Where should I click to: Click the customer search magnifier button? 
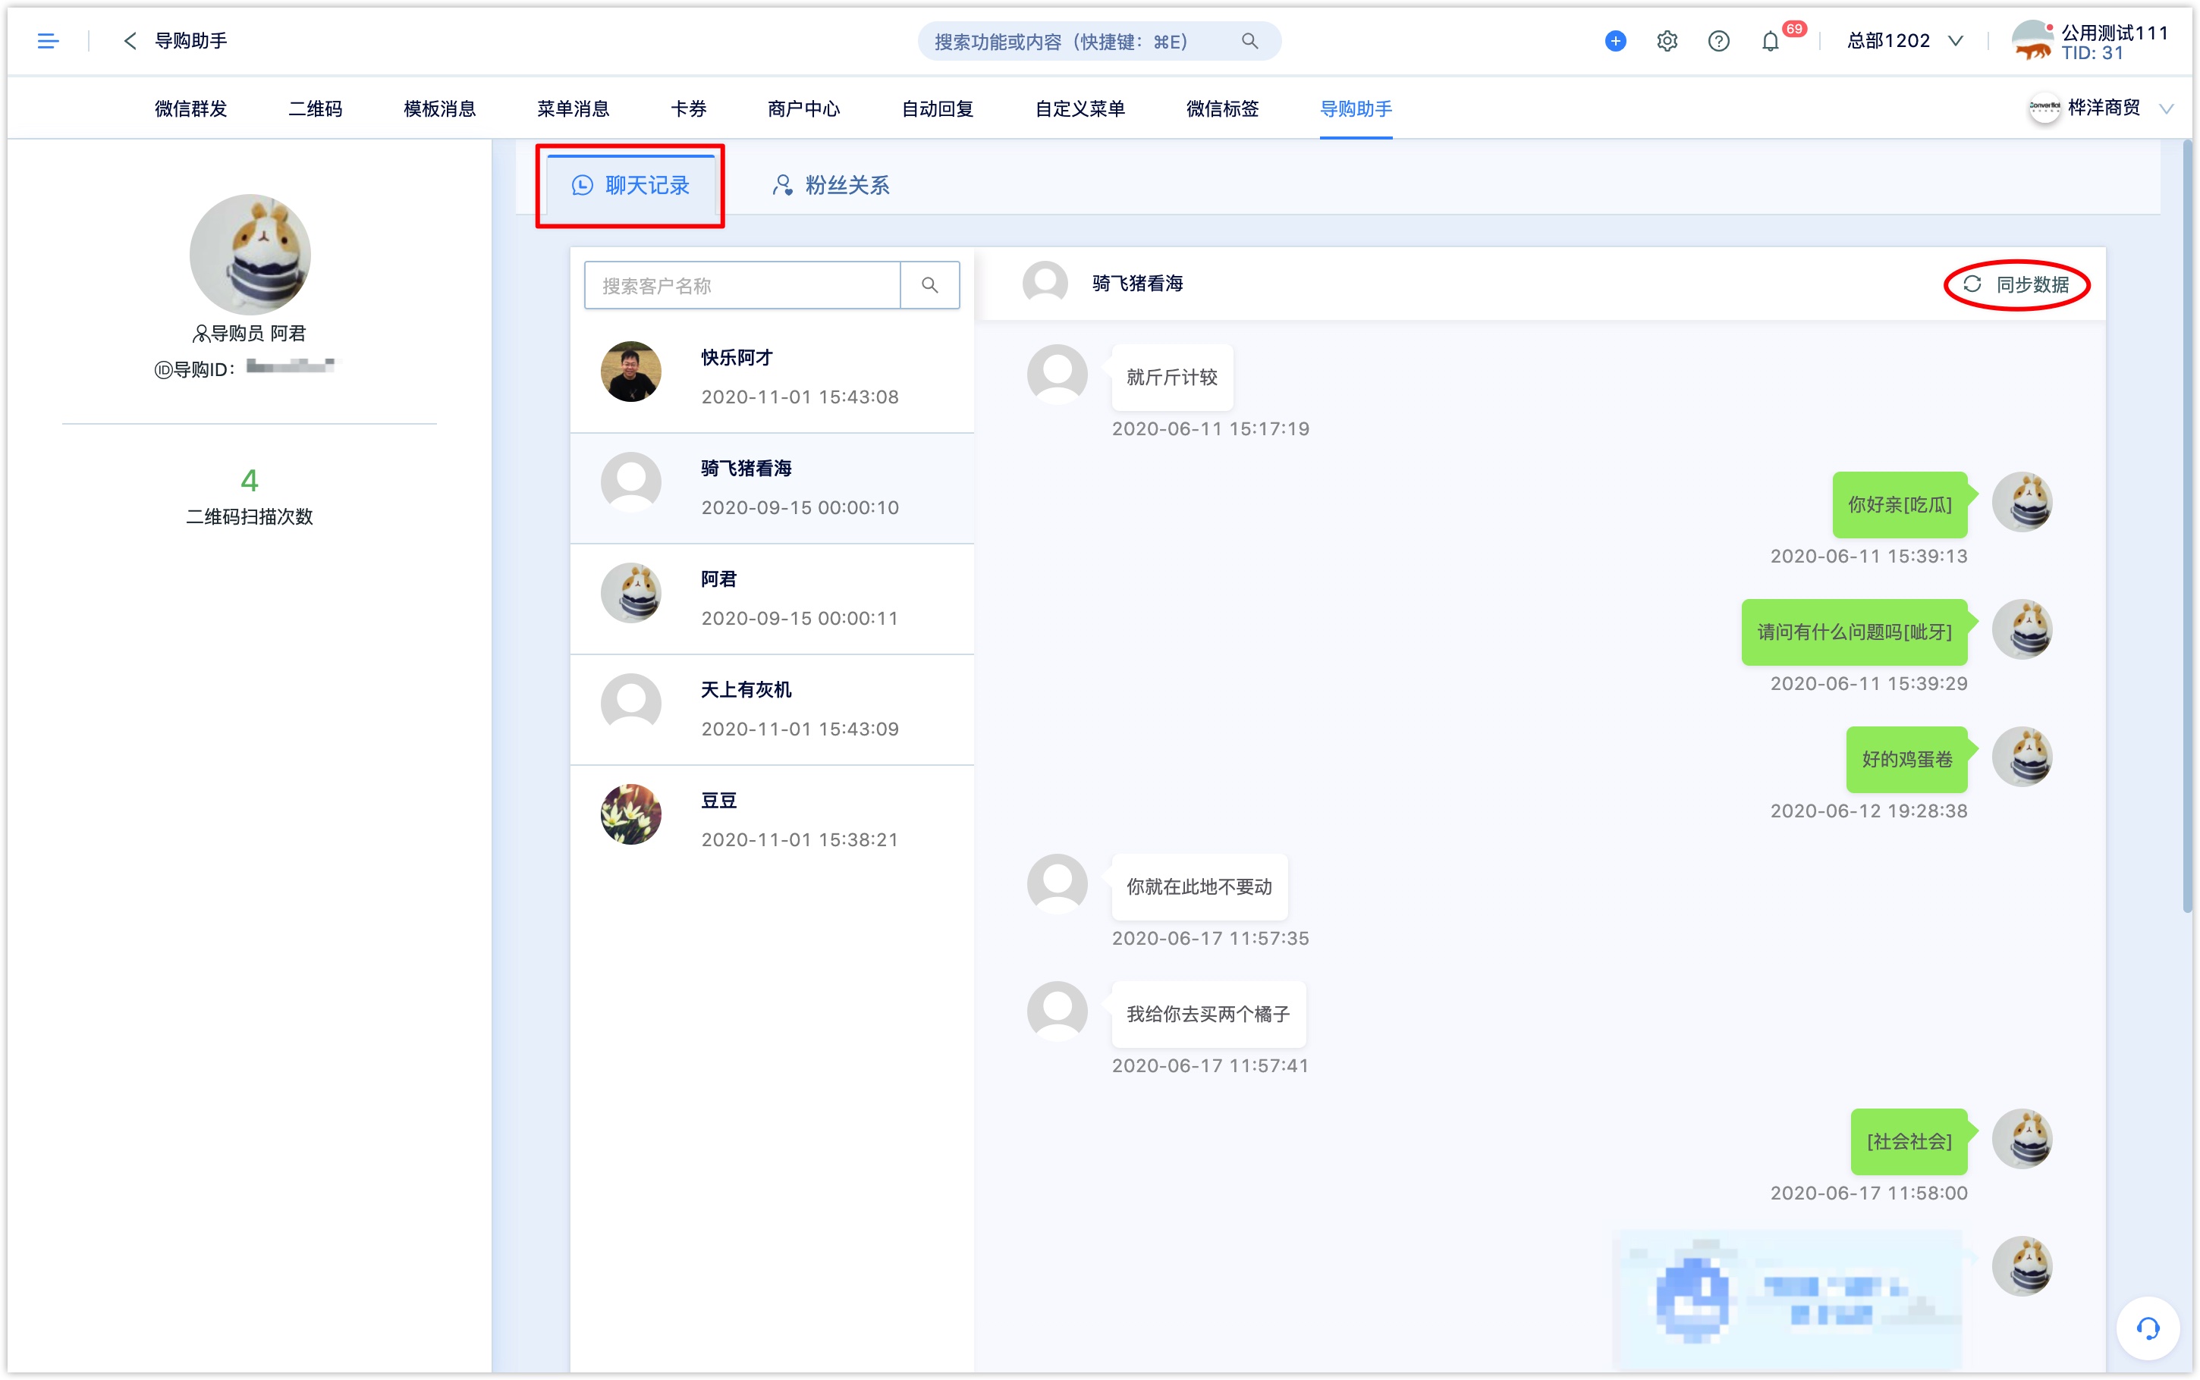[929, 286]
